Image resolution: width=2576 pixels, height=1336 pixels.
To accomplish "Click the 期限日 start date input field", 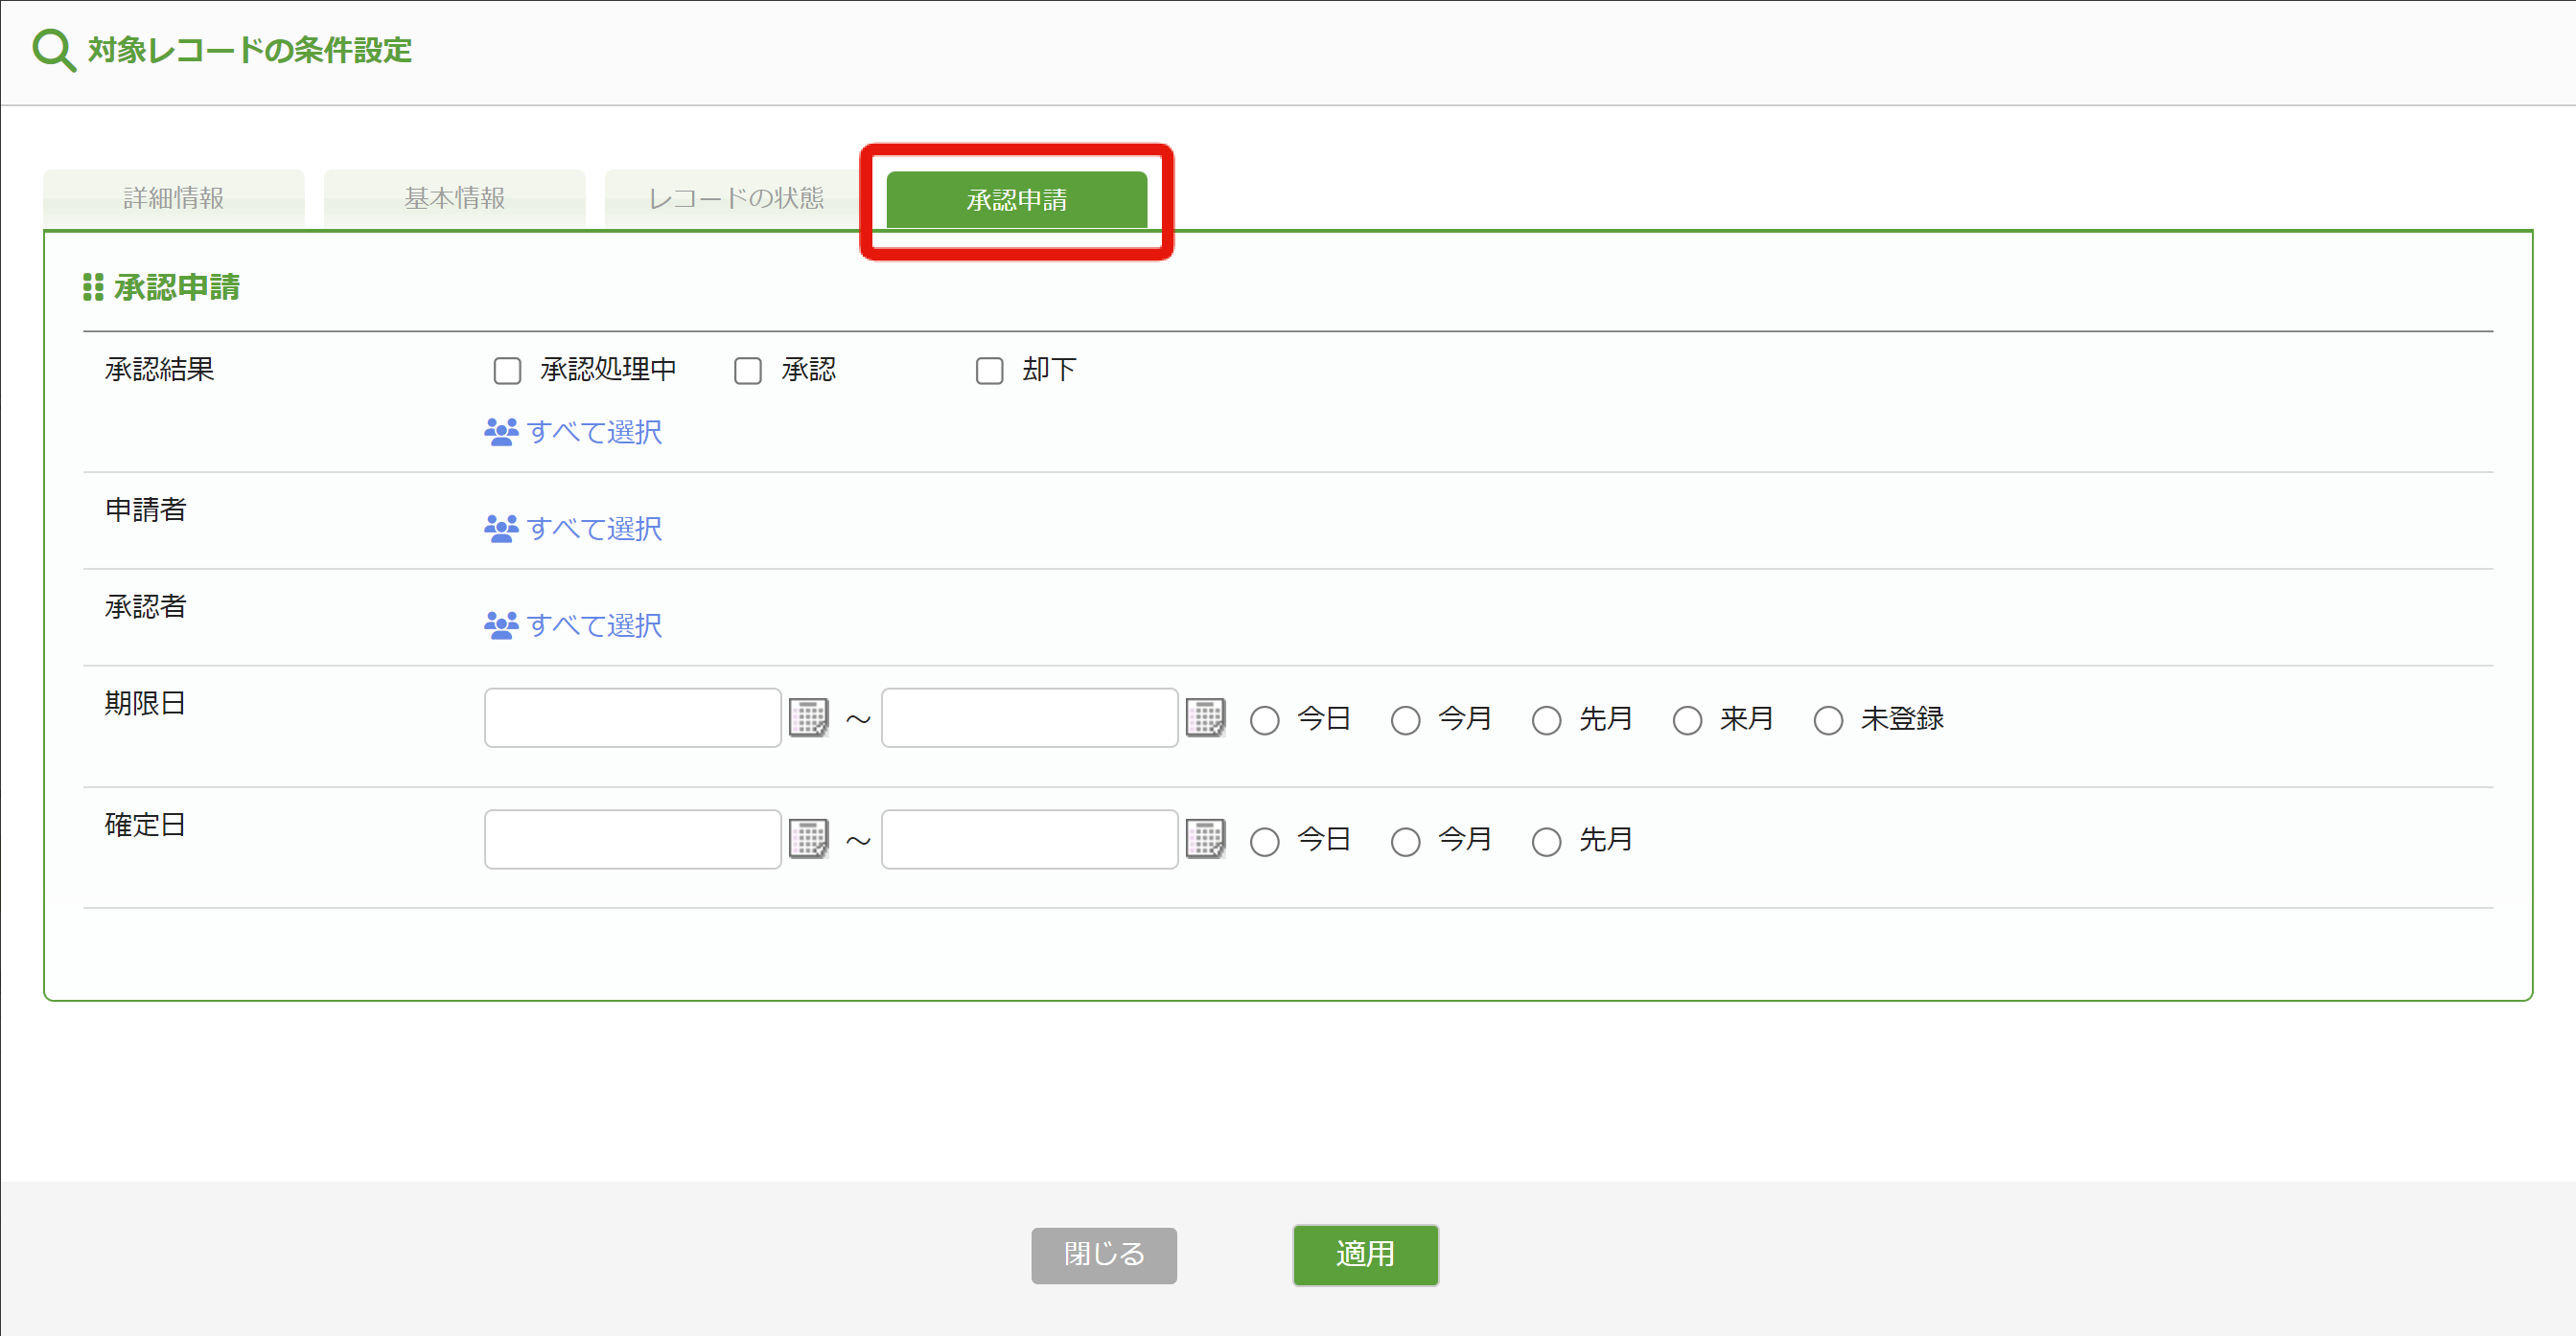I will pos(632,717).
